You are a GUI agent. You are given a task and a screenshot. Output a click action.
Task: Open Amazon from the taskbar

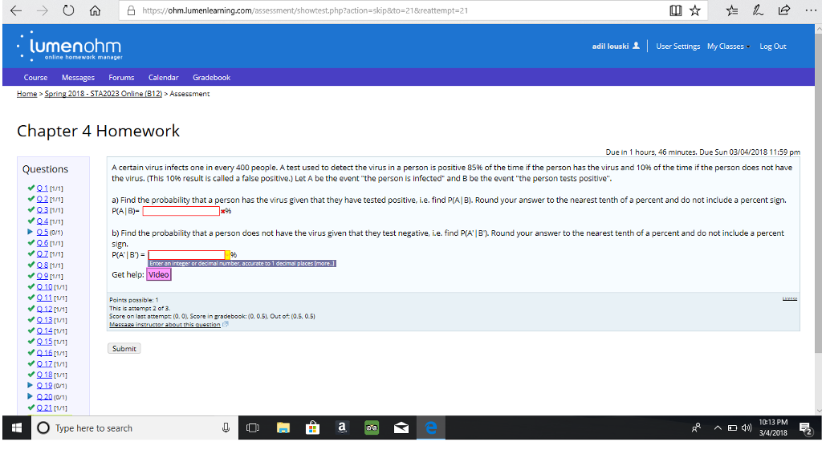342,428
